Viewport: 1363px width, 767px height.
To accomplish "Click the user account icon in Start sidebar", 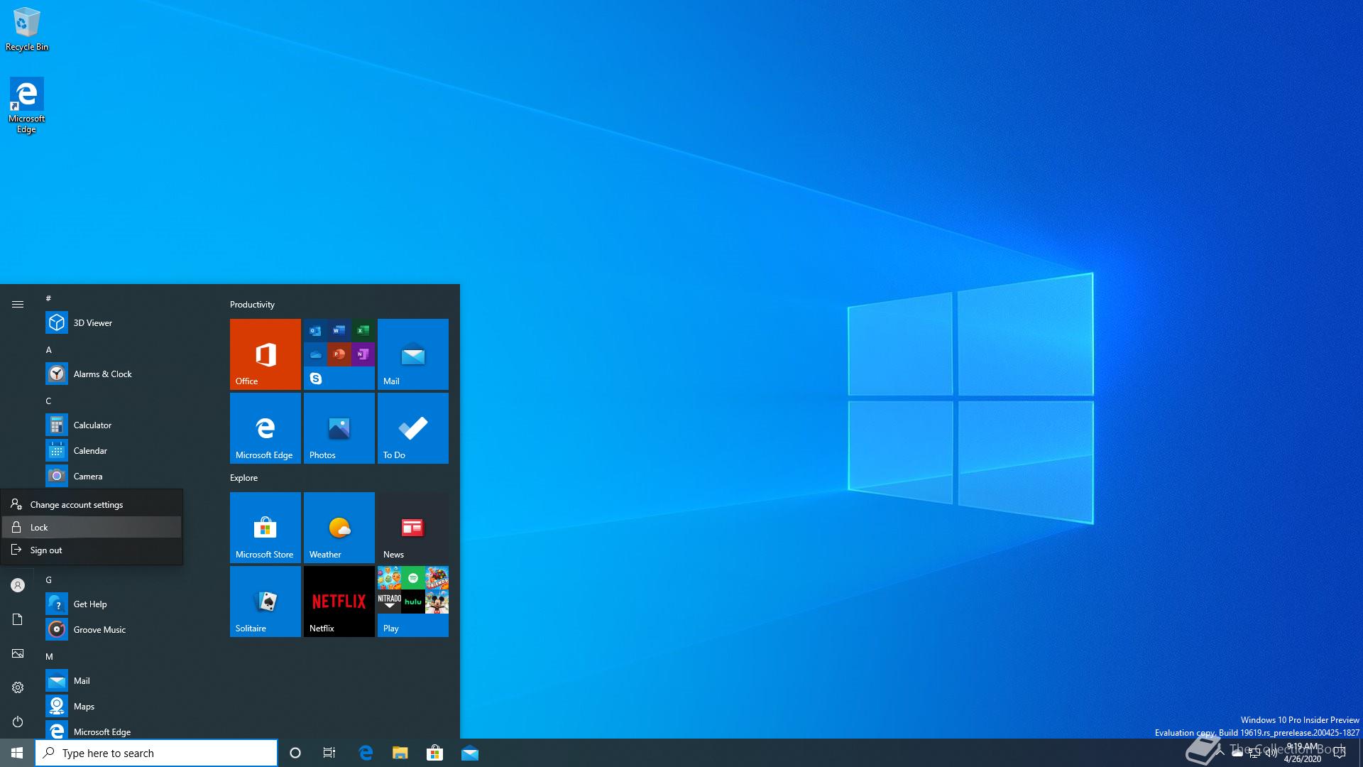I will (18, 585).
